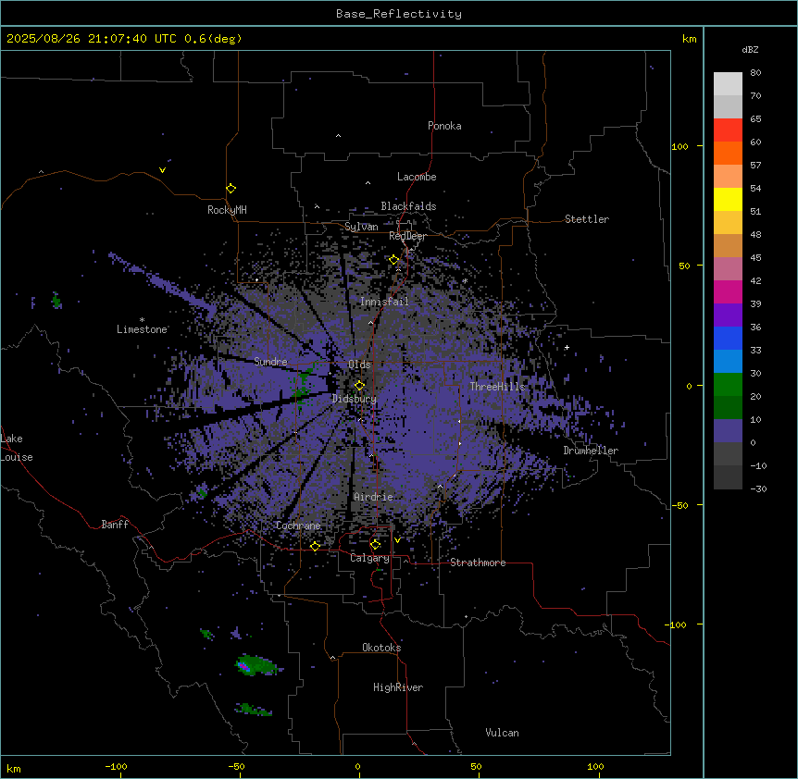Select the RedDeer label

click(407, 236)
